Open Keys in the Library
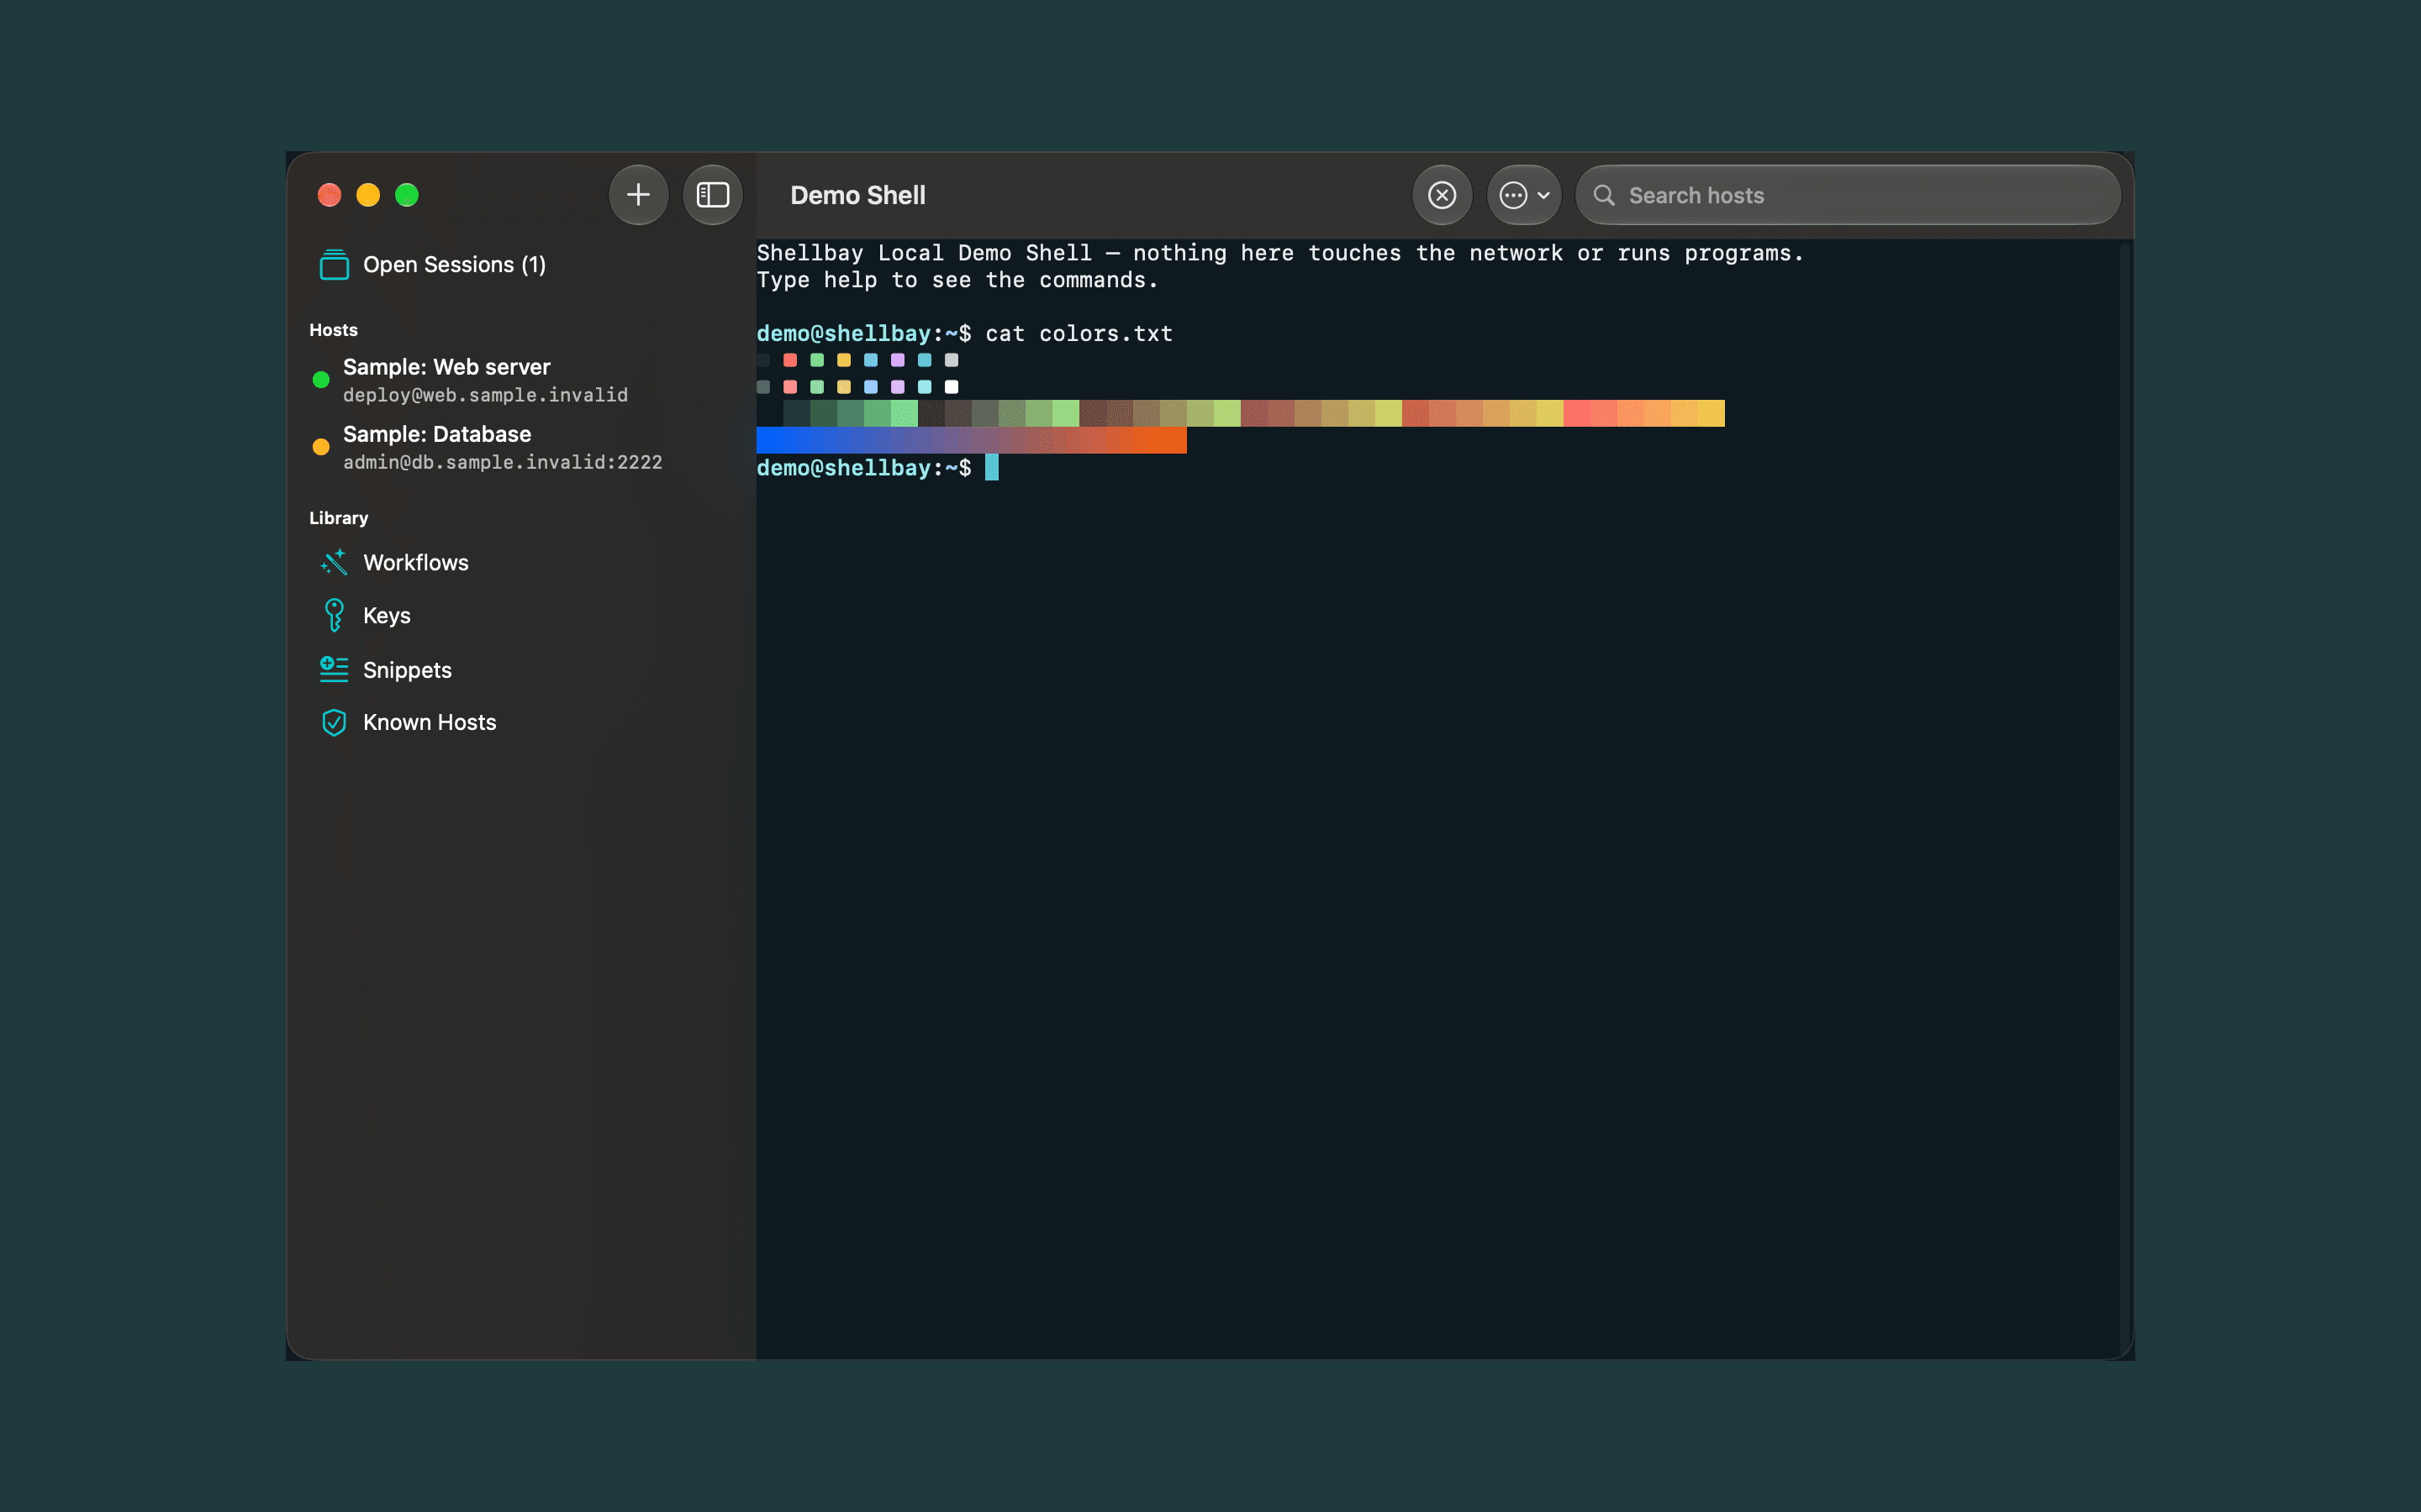 tap(520, 616)
